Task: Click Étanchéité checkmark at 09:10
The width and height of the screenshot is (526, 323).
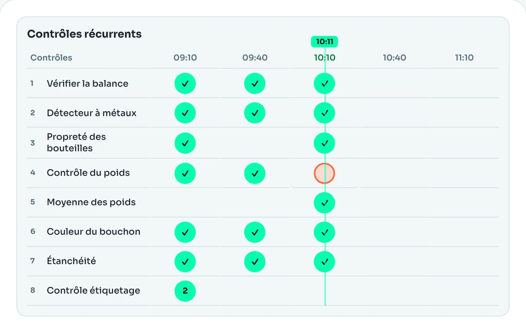Action: point(185,262)
